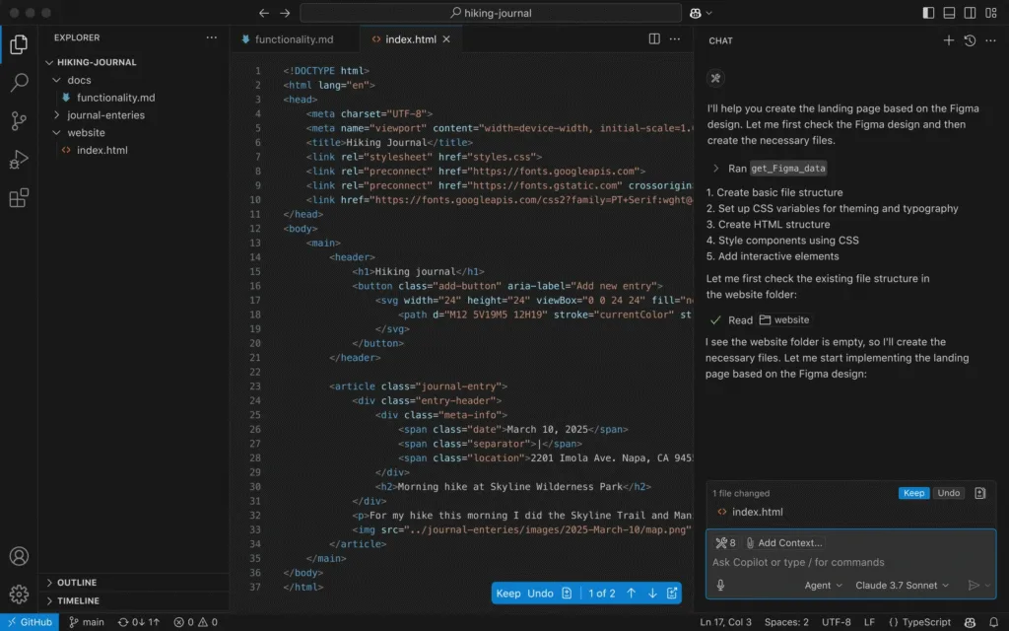Screen dimensions: 1009x631
Task: Close the index.html editor tab
Action: click(x=446, y=39)
